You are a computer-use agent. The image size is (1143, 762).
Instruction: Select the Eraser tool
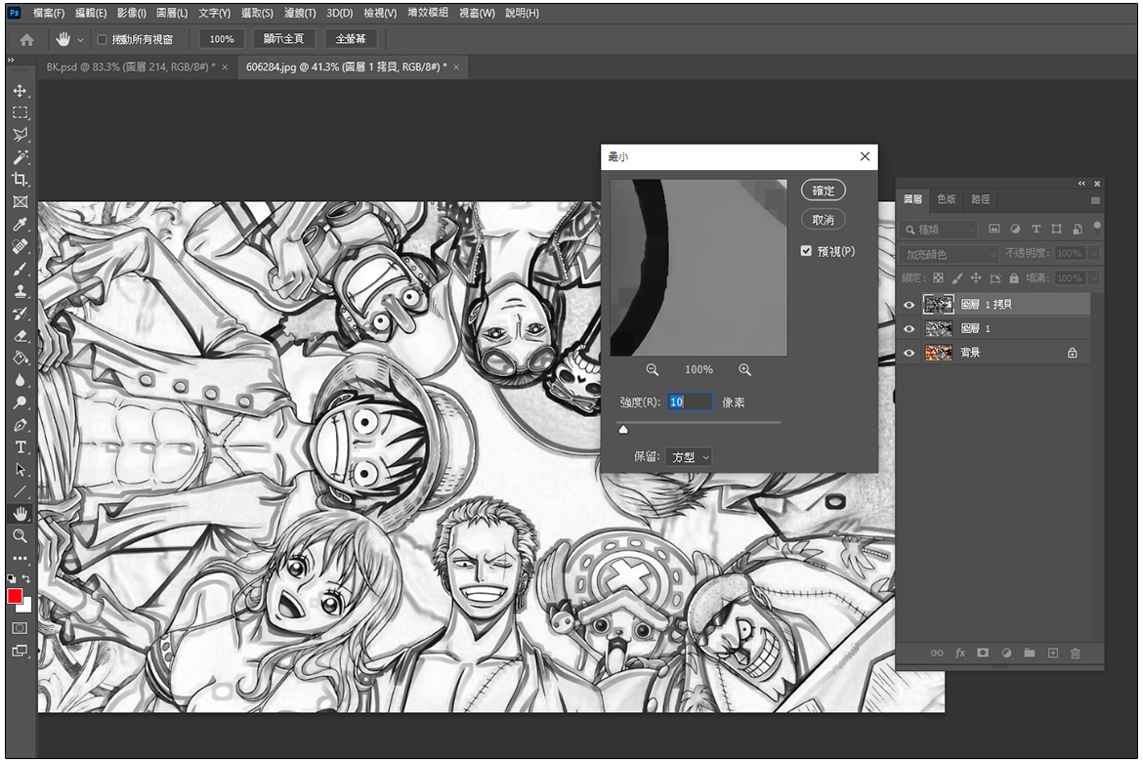click(20, 335)
